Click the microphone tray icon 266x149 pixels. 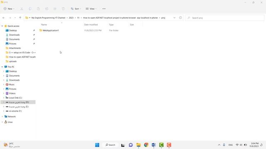(x=224, y=145)
